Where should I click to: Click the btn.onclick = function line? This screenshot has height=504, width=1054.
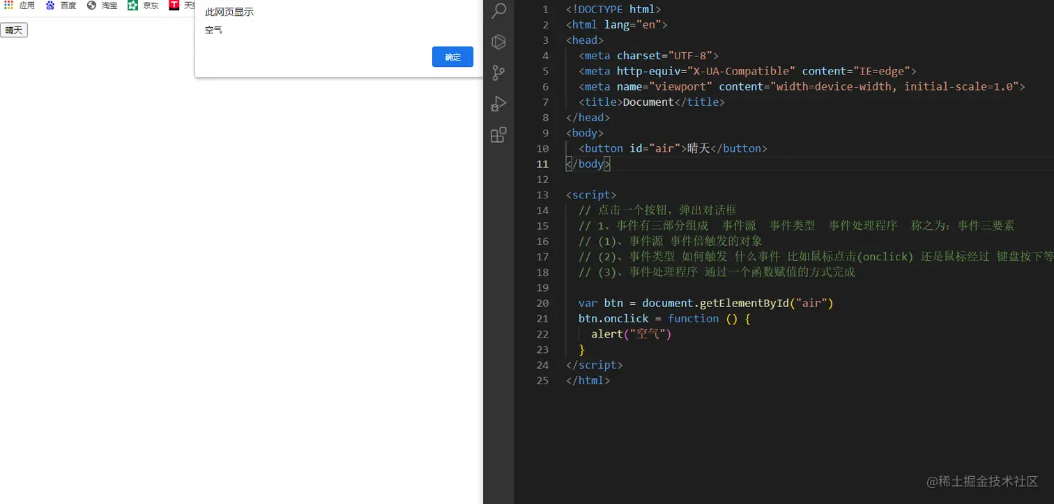click(664, 318)
